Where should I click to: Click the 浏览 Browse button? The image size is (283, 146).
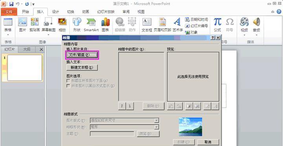tap(148, 134)
